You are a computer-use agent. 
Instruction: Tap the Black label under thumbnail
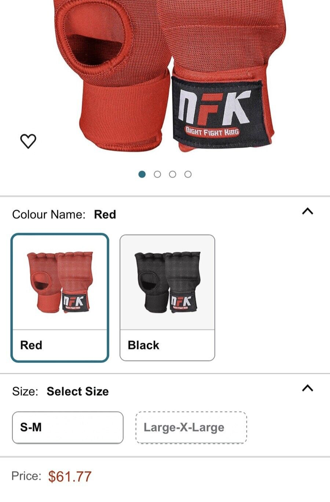click(143, 345)
